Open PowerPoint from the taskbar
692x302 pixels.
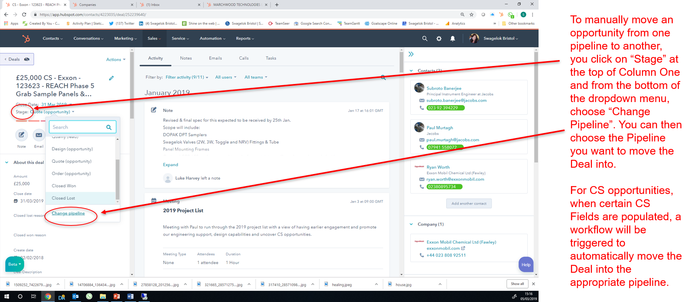(117, 296)
